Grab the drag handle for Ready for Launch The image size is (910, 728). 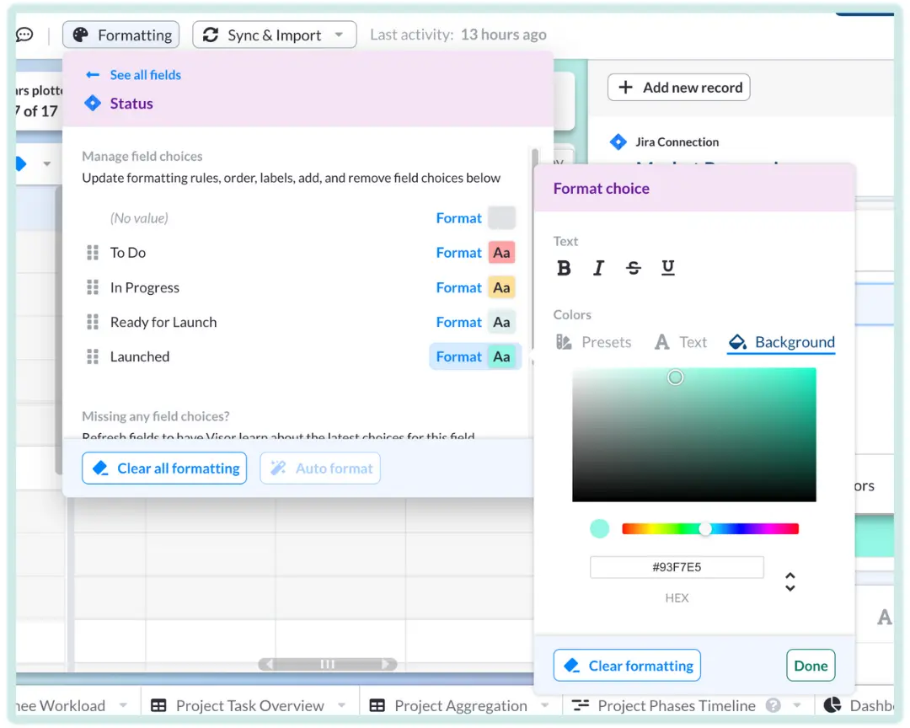coord(93,322)
